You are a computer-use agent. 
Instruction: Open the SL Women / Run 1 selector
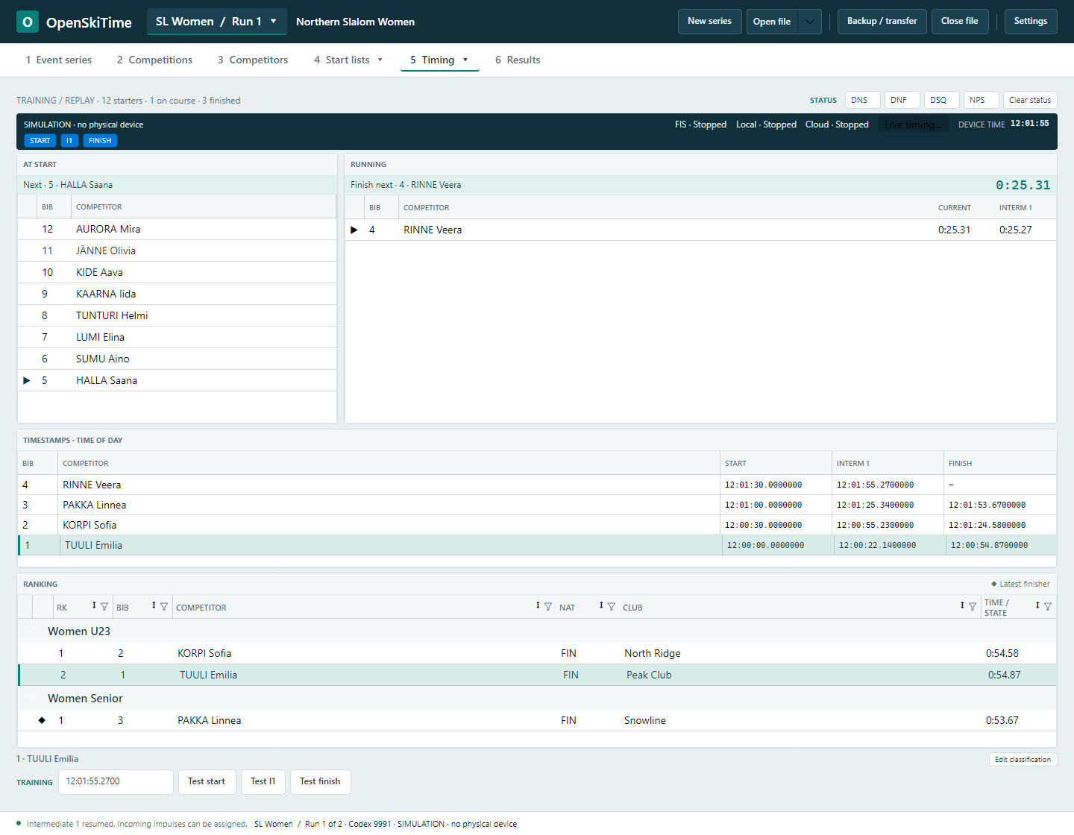tap(216, 22)
